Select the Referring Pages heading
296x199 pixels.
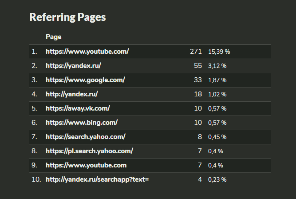point(67,17)
